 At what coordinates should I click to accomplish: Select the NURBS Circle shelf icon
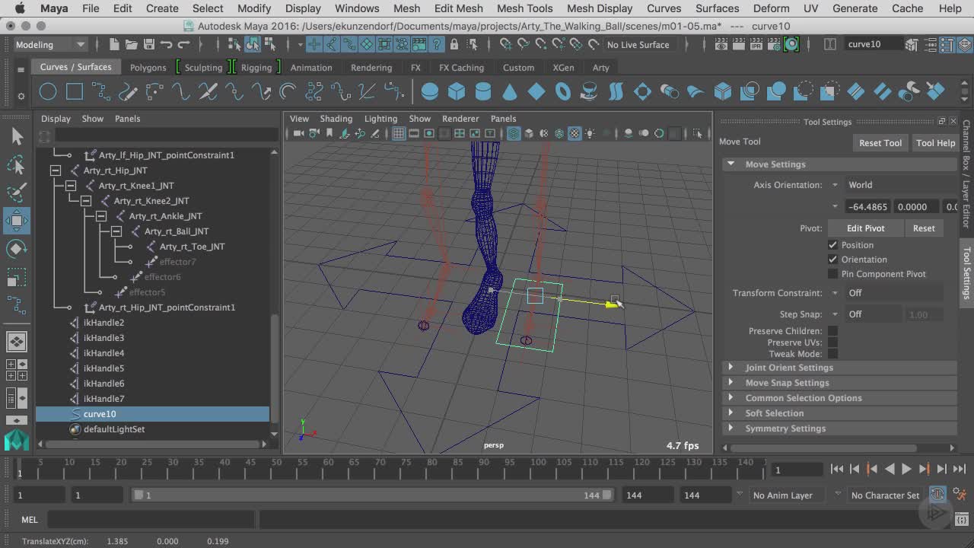[48, 92]
